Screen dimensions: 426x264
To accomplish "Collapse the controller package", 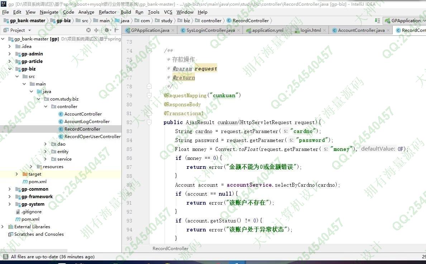I will point(46,106).
